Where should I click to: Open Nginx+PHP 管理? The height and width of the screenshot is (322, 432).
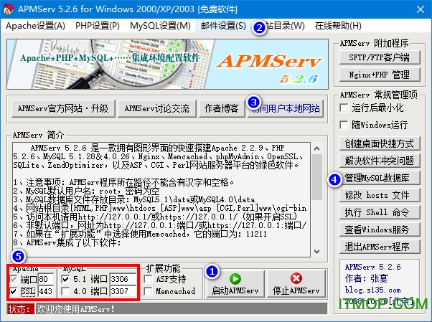(x=380, y=75)
